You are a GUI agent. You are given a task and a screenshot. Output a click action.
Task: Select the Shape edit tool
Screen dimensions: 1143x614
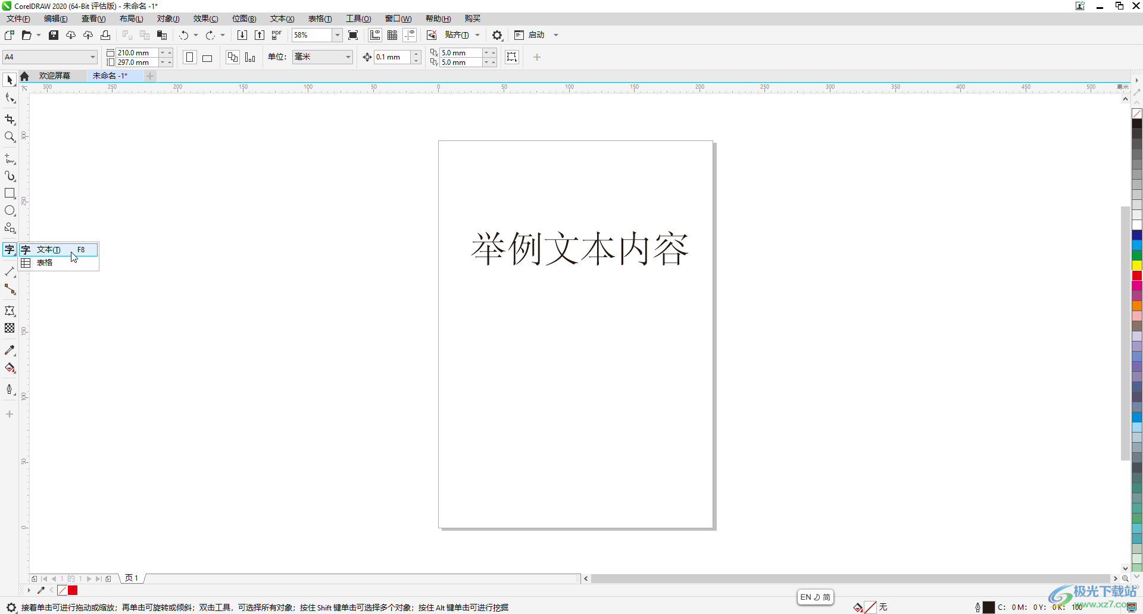coord(10,98)
